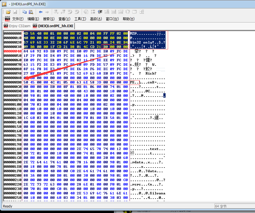255x213 pixels.
Task: Select byte 4D at offset 00000000
Action: 26,34
